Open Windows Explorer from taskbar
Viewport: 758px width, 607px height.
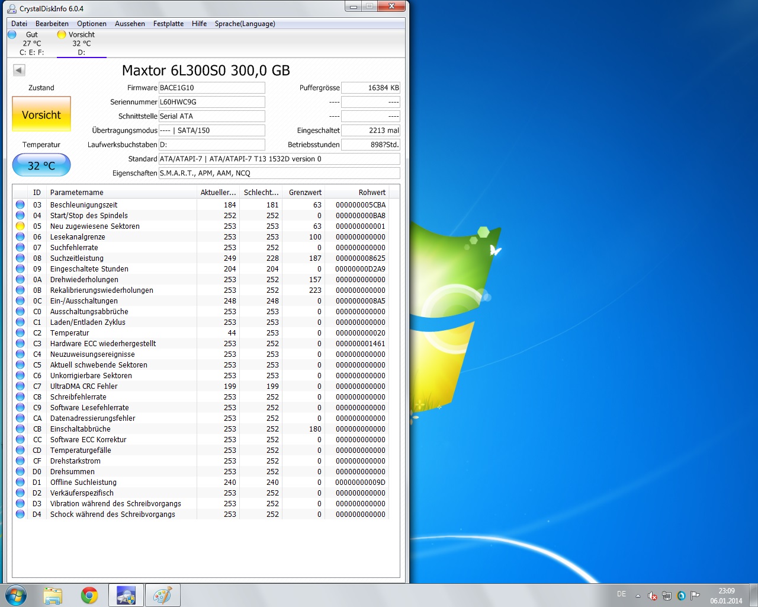(x=53, y=595)
